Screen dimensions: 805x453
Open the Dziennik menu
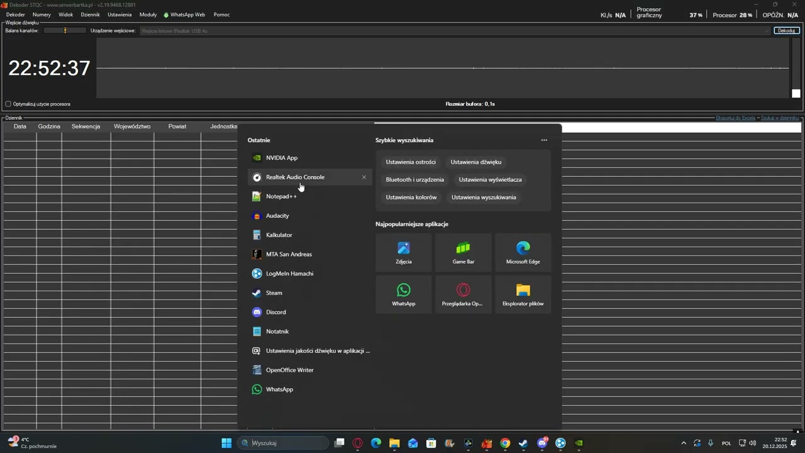click(91, 14)
